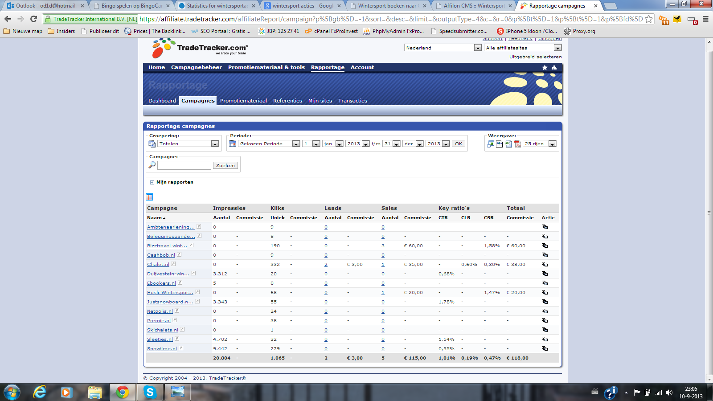Click the TradeTracker.com logo
Image resolution: width=713 pixels, height=401 pixels.
[200, 48]
